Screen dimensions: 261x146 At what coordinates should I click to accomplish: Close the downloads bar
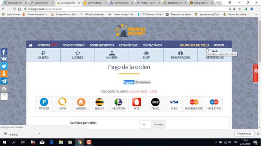tap(258, 133)
